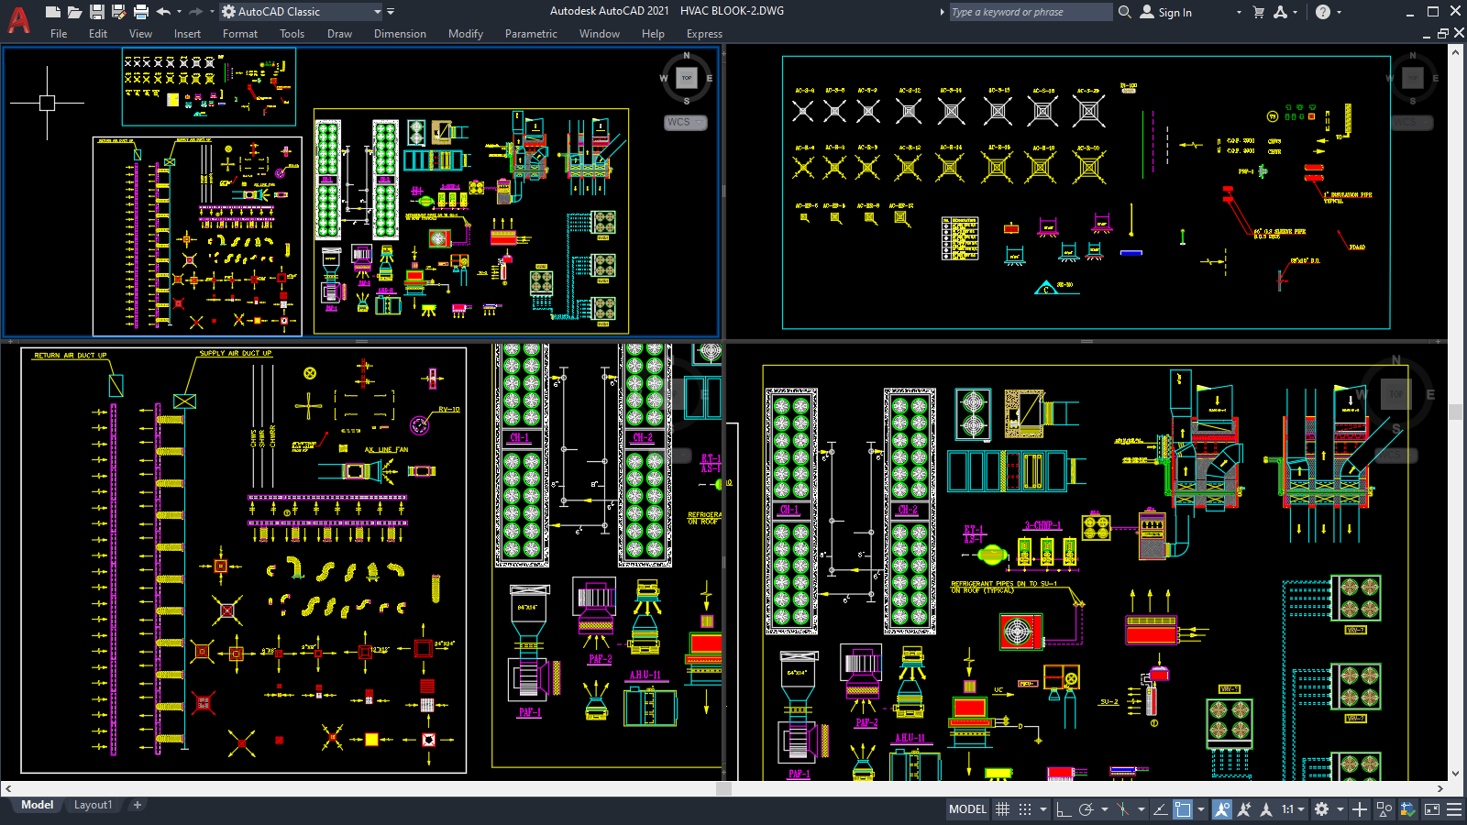
Task: Click the Save toolbar icon
Action: [96, 11]
